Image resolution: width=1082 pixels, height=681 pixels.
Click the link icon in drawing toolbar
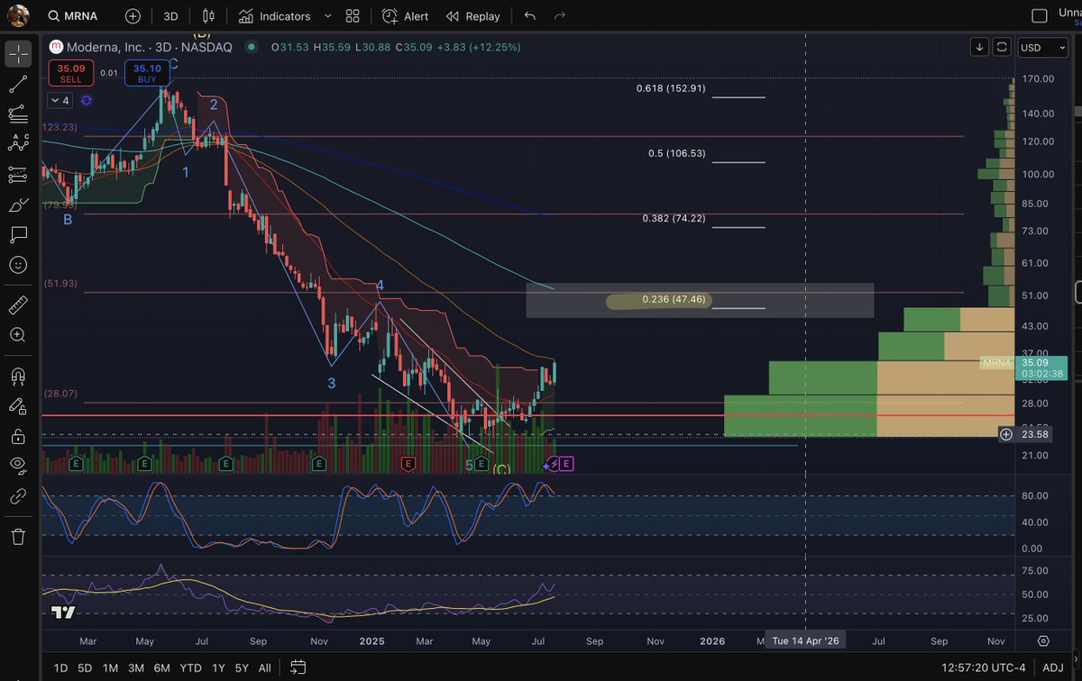tap(18, 495)
